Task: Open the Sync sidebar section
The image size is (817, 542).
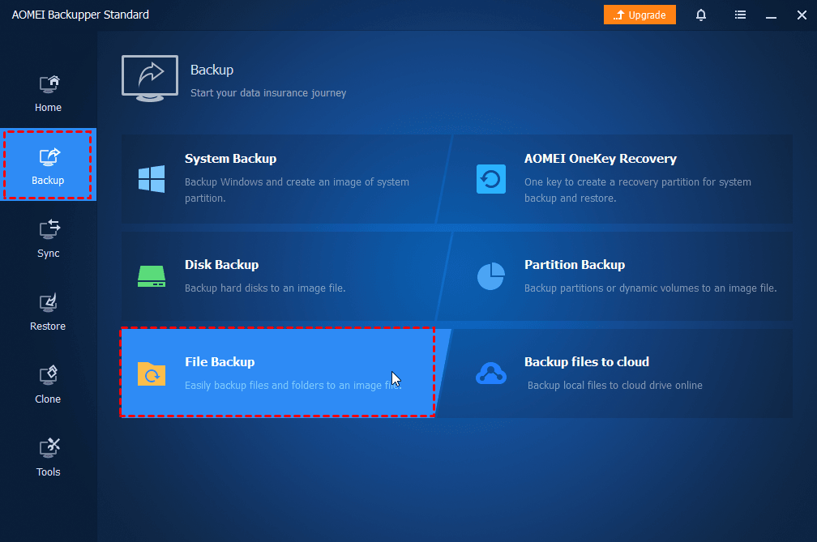Action: (48, 239)
